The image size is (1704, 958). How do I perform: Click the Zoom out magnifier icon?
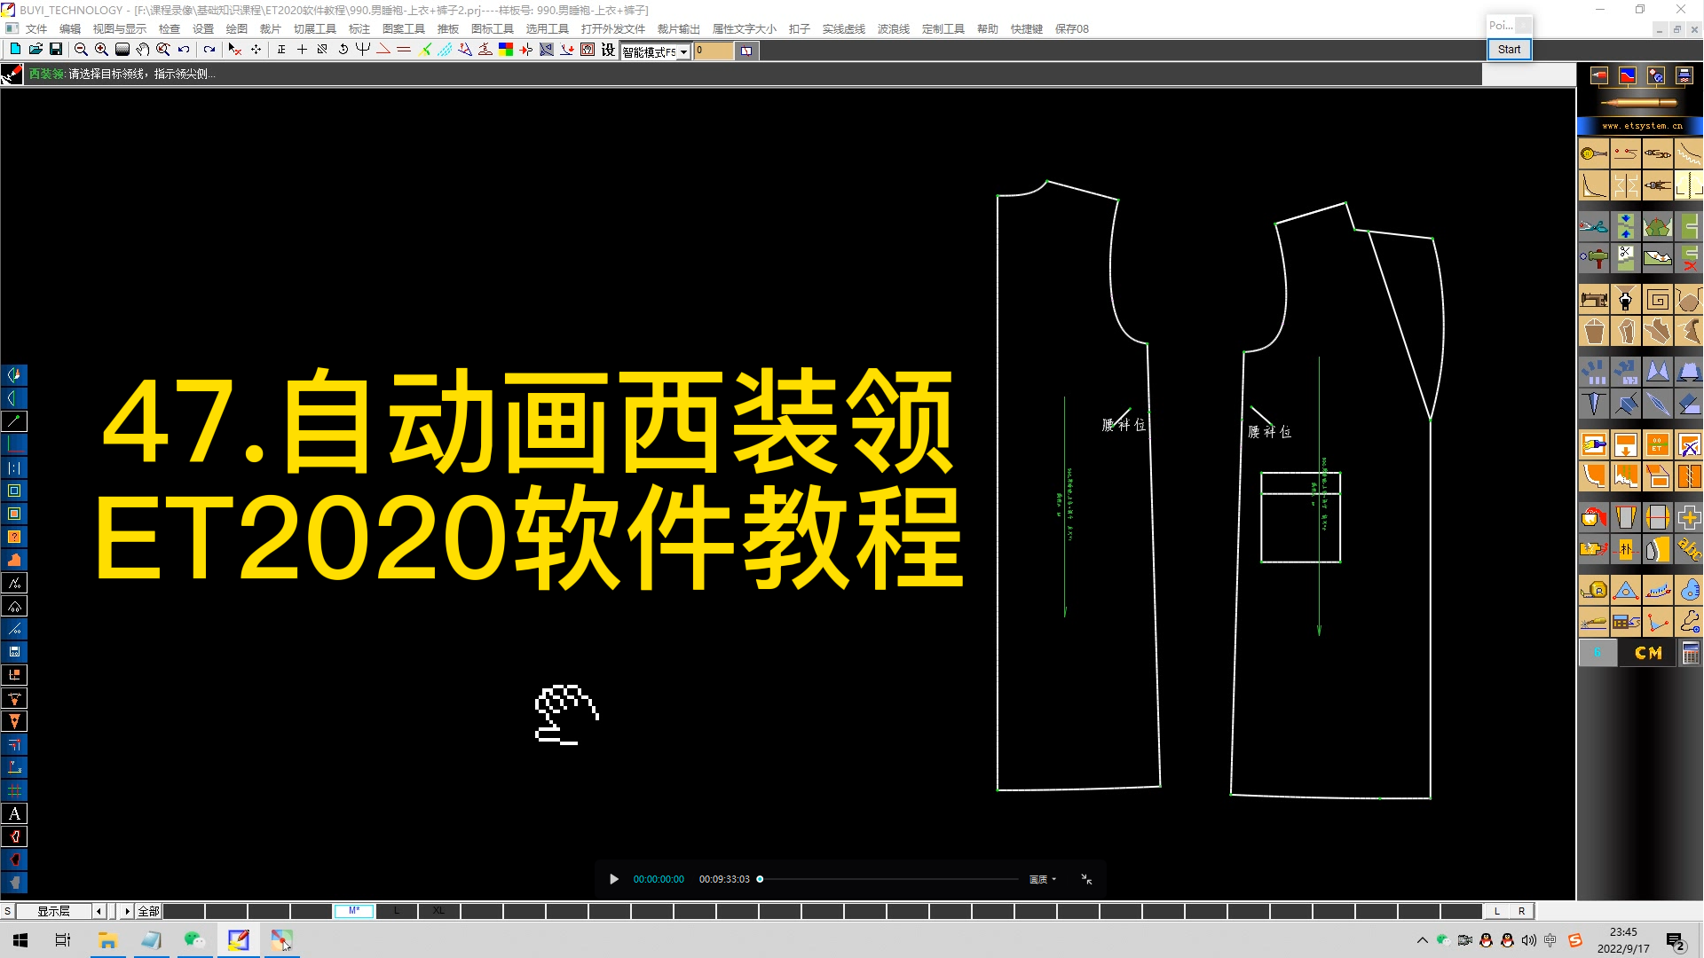click(x=81, y=50)
